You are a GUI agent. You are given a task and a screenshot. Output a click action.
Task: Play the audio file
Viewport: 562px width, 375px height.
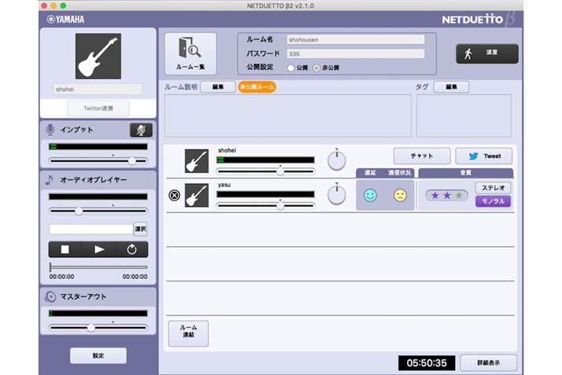coord(98,249)
